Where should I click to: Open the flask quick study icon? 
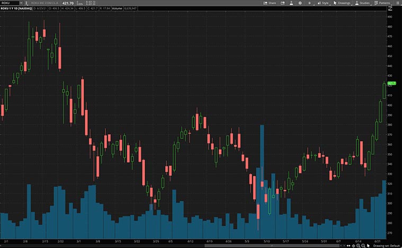(x=291, y=3)
